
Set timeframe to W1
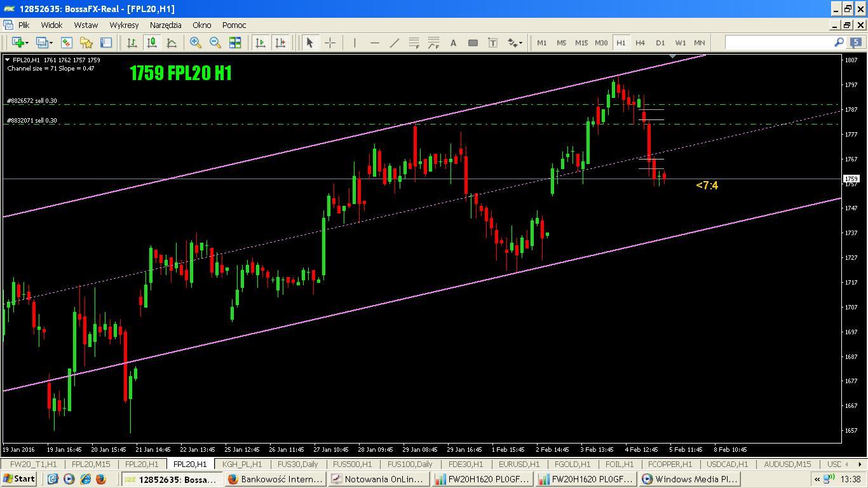tap(681, 43)
